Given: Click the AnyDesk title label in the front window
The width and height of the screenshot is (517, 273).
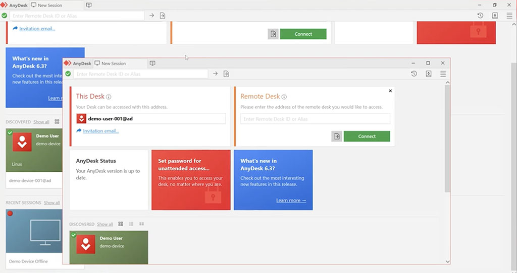Looking at the screenshot, I should tap(82, 63).
